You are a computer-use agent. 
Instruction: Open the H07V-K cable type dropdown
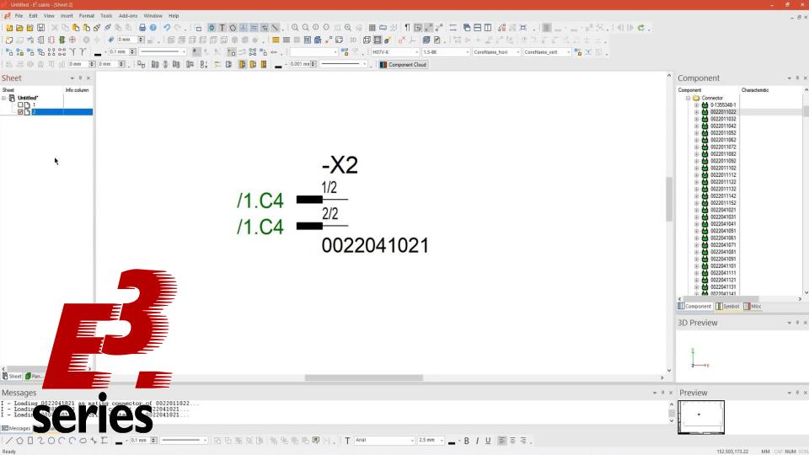tap(395, 52)
